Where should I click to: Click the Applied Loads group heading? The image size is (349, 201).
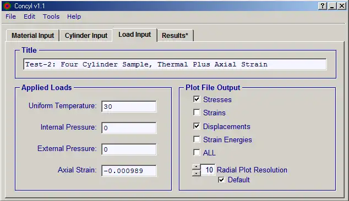[47, 87]
